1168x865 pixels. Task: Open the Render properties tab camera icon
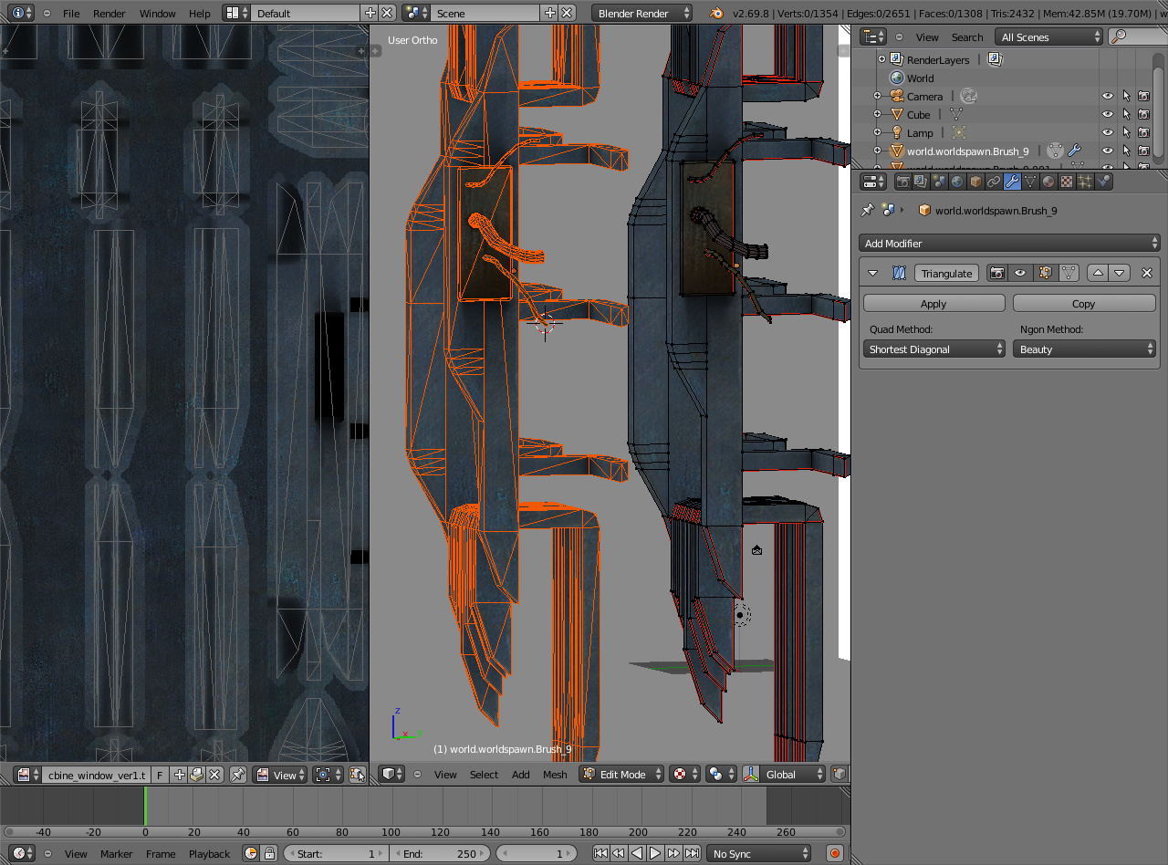pyautogui.click(x=902, y=182)
